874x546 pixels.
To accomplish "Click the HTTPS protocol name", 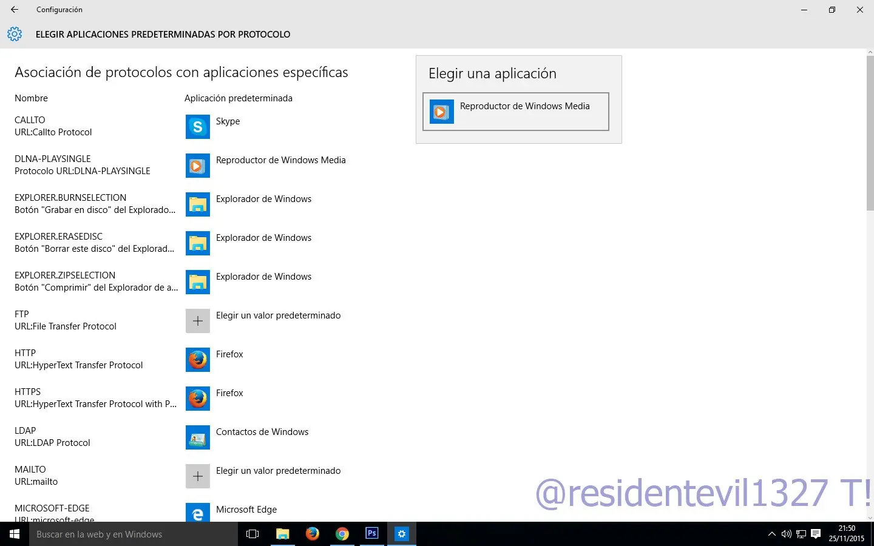I will 28,392.
